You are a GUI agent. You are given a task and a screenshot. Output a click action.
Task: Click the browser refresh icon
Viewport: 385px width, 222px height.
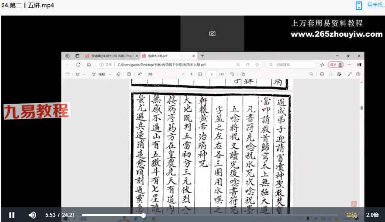point(78,65)
